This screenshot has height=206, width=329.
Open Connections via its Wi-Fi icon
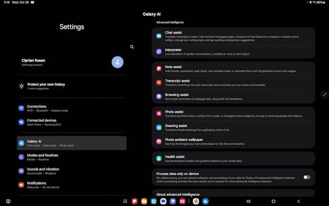21,108
